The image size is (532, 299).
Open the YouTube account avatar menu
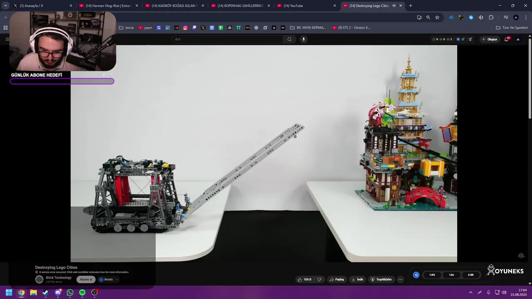click(x=518, y=39)
